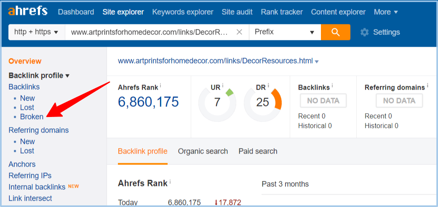Click the info icon beside Referring domains metric
This screenshot has width=438, height=207.
pyautogui.click(x=427, y=85)
